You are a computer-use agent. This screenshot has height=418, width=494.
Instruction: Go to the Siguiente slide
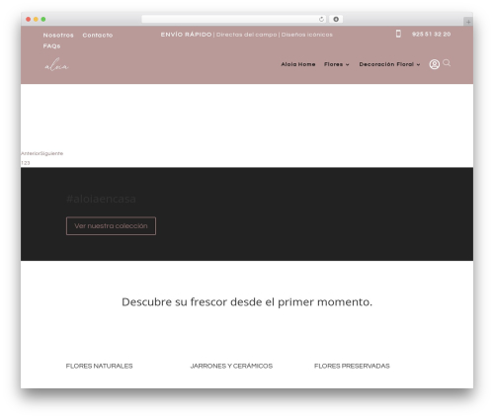[51, 153]
